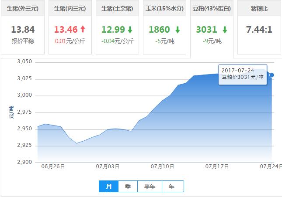Select the 生猪(土杂猪) price card
The image size is (282, 197).
117,27
